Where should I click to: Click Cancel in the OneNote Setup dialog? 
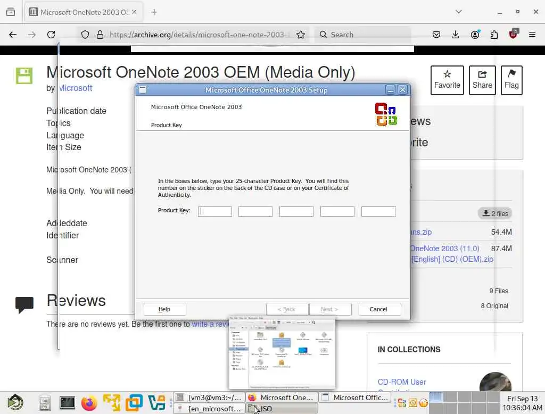click(379, 309)
